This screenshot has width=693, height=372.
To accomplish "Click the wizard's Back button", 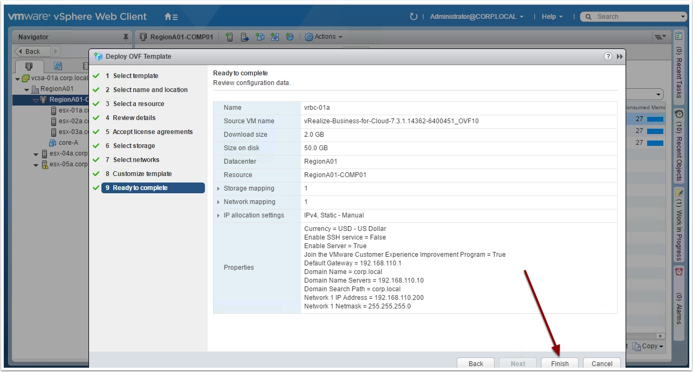I will [476, 363].
